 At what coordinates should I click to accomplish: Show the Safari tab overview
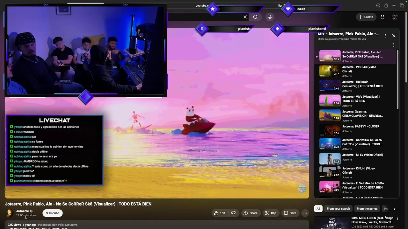point(402,5)
